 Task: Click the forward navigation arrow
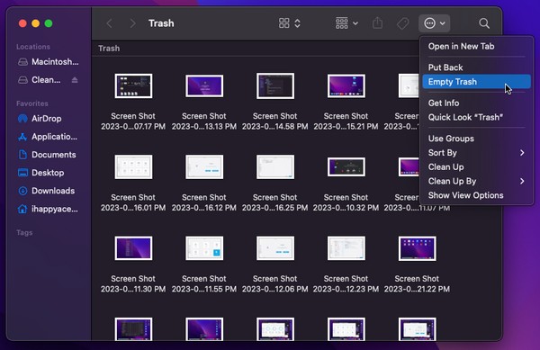tap(132, 23)
